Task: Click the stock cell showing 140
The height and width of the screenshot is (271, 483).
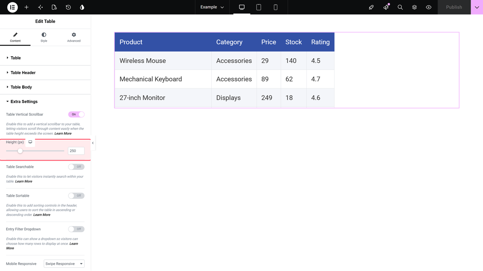Action: click(x=293, y=61)
